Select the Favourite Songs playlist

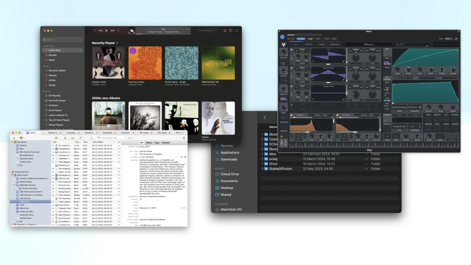click(x=63, y=101)
